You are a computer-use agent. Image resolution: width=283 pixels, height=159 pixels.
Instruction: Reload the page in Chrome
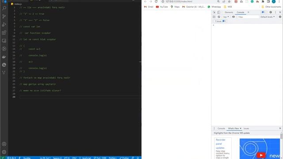tap(156, 2)
